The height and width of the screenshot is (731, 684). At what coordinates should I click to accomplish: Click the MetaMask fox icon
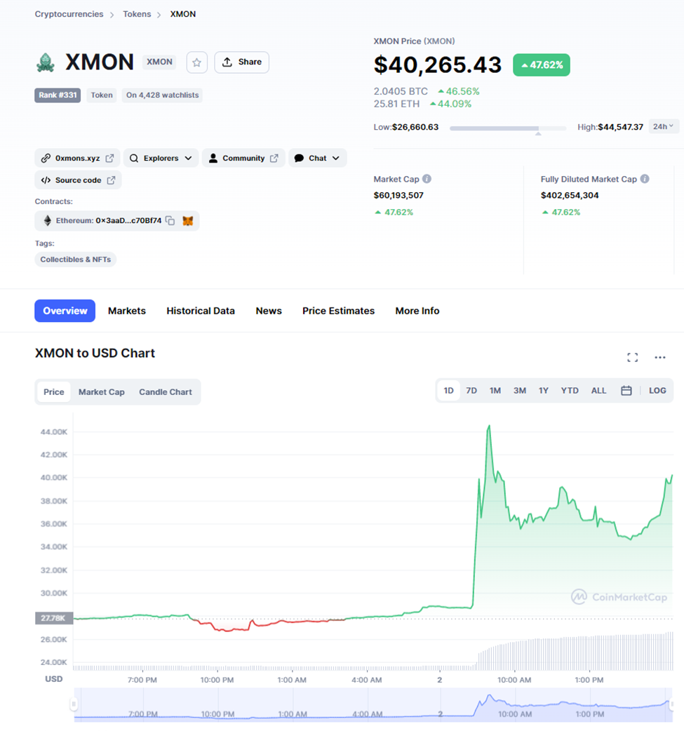[187, 220]
